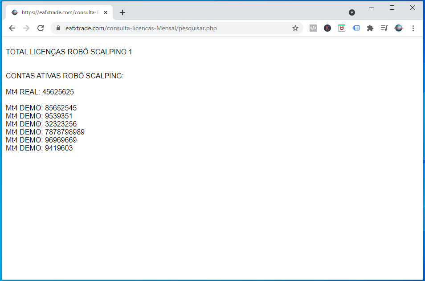Open the code brackets extension icon
Image resolution: width=425 pixels, height=281 pixels.
313,28
